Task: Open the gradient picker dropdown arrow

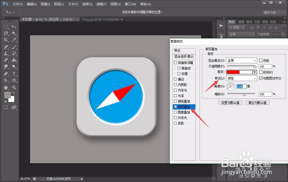Action: (255, 72)
